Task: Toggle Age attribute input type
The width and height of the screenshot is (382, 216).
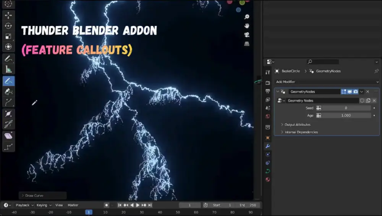Action: [x=319, y=115]
